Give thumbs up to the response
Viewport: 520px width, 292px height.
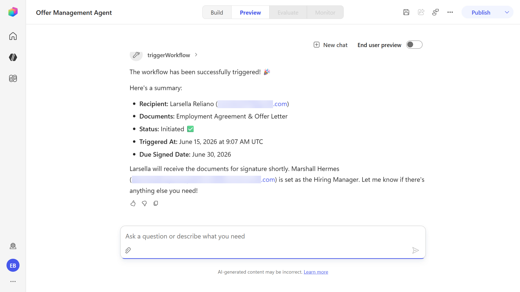(x=133, y=203)
